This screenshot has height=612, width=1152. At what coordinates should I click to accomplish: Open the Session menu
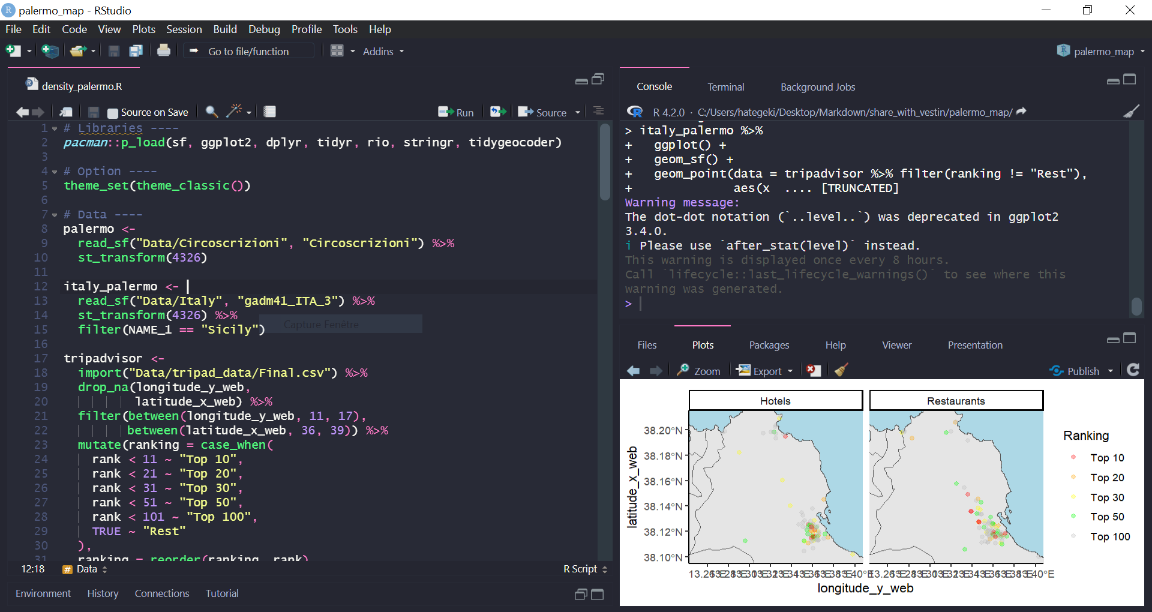coord(184,29)
